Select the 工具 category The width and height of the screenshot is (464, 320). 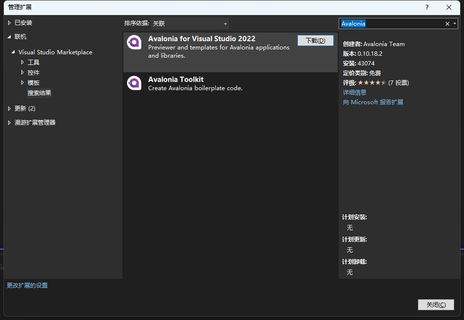pyautogui.click(x=34, y=62)
